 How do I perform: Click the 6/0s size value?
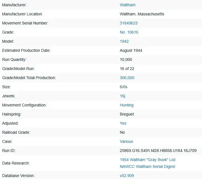124,87
